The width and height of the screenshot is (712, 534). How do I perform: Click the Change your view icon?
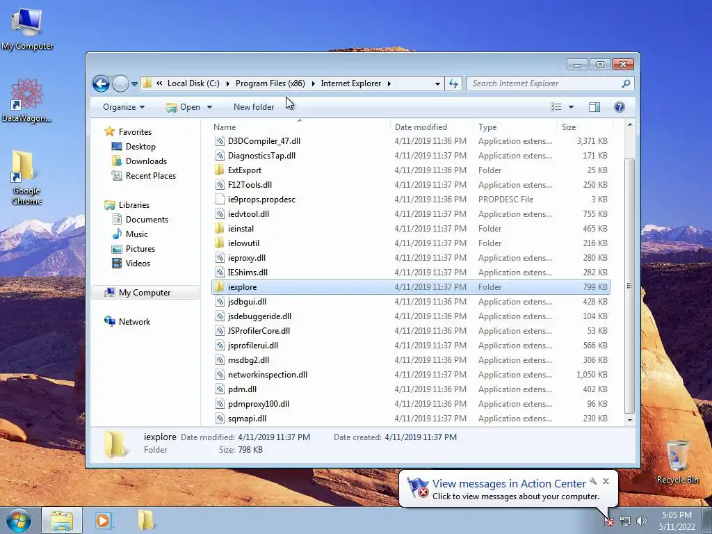coord(556,107)
